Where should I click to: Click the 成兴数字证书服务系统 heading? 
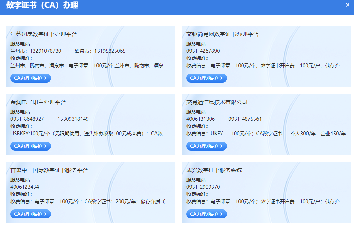click(x=214, y=170)
